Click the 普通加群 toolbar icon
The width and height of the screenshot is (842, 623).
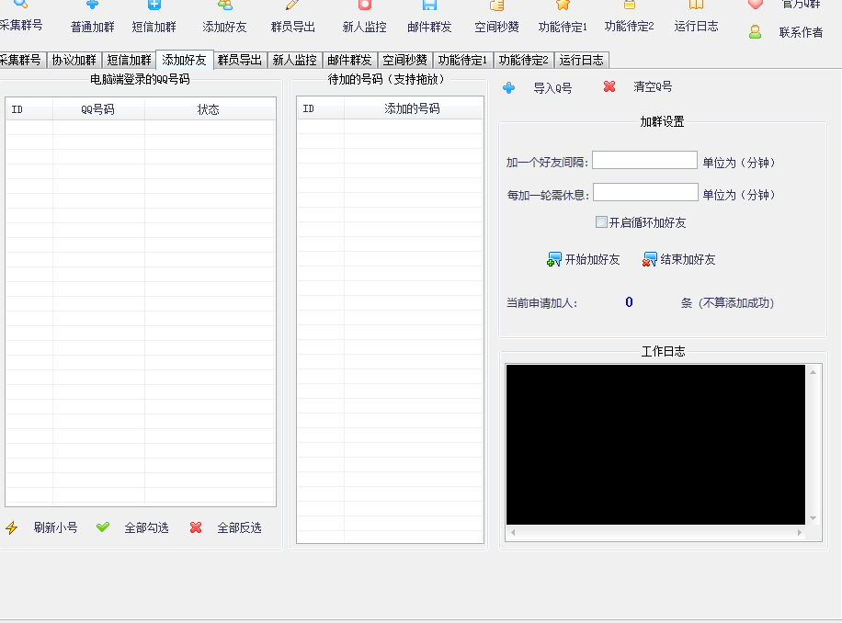pyautogui.click(x=92, y=5)
